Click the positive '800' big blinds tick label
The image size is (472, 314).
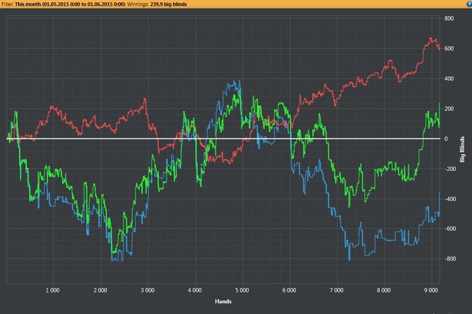[449, 18]
